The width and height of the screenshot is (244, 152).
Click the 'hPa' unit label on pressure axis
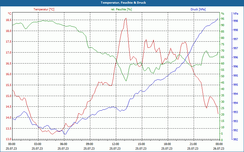tap(235, 14)
